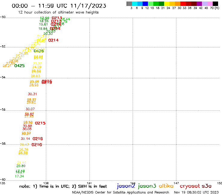Click the yellow 21.46 wave height value
This screenshot has height=195, width=222.
(x=22, y=163)
